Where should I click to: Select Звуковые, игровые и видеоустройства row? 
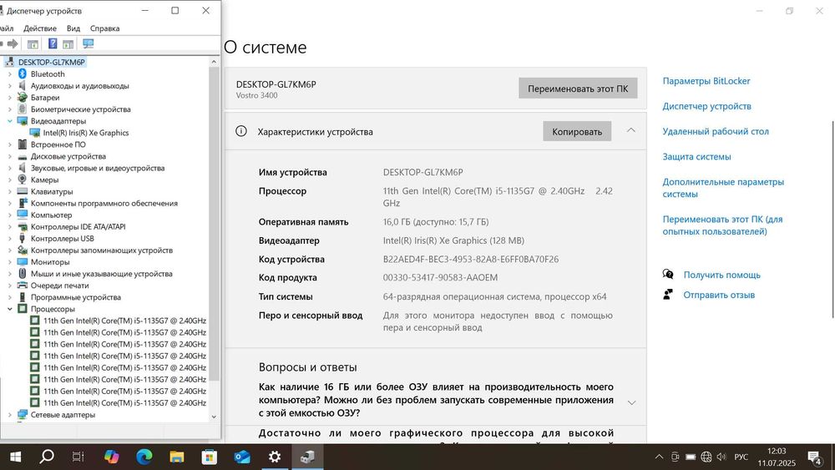coord(98,168)
